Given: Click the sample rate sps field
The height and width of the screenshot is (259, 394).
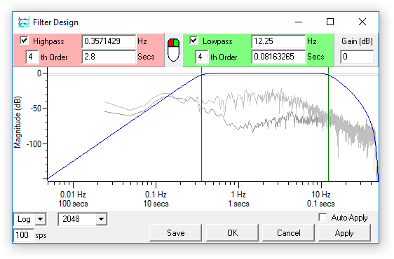Looking at the screenshot, I should (x=23, y=235).
